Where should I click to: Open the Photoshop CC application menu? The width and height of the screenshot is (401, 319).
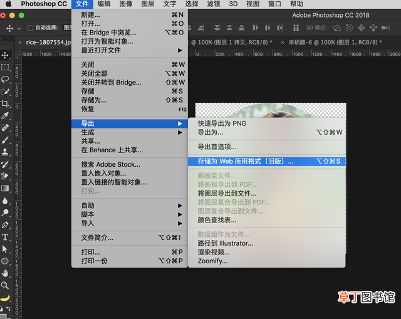(44, 4)
